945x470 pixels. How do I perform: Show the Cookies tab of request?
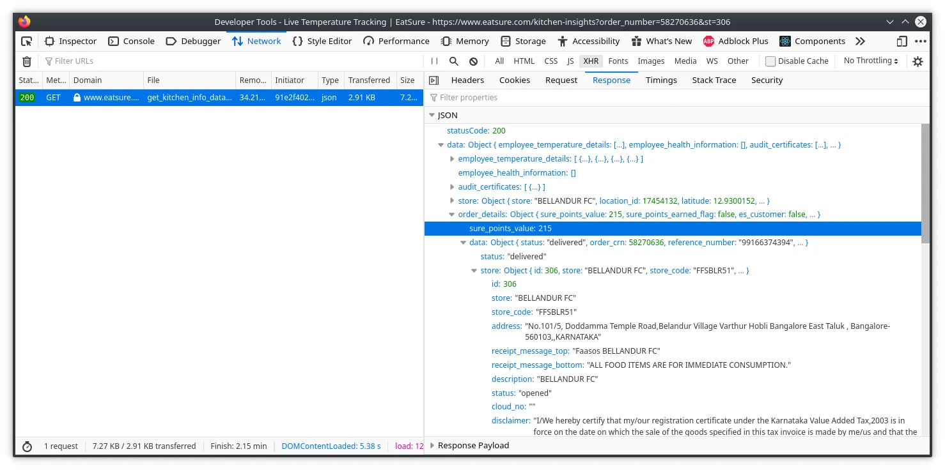pos(515,80)
